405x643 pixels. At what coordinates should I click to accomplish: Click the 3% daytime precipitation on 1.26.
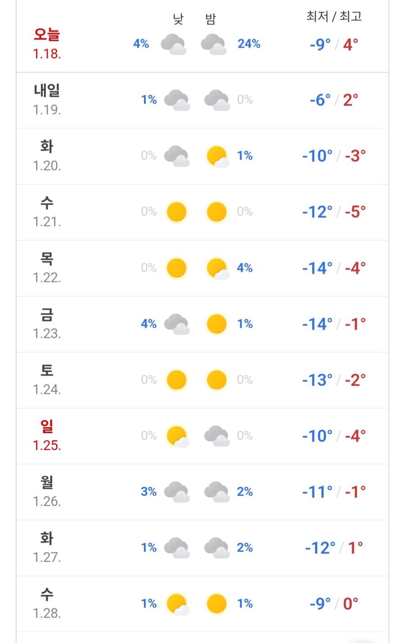[x=148, y=492]
